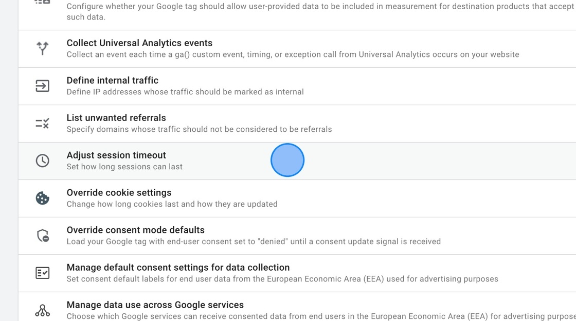This screenshot has width=576, height=321.
Task: Click the cookie icon beside Override cookie settings
Action: click(x=41, y=197)
